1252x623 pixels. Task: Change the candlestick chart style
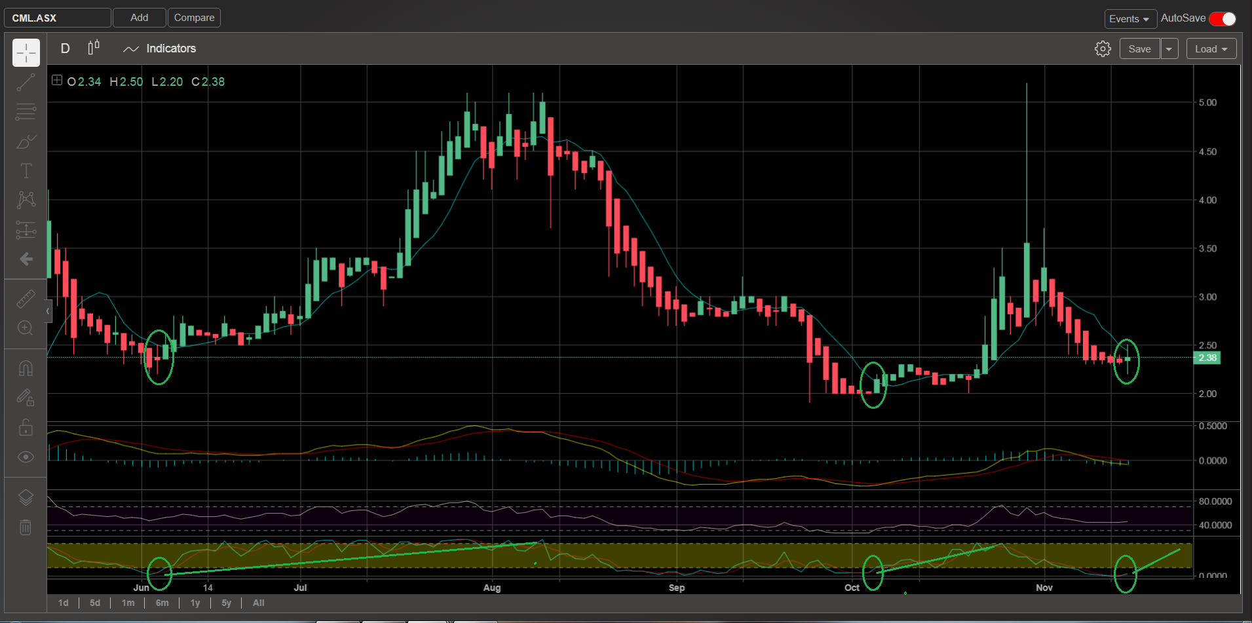[94, 48]
